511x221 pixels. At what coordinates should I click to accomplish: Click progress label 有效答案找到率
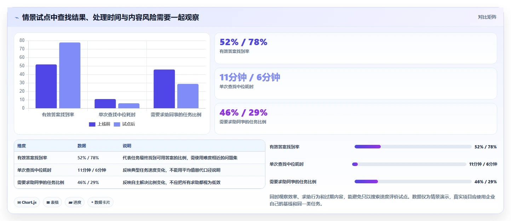(x=285, y=147)
